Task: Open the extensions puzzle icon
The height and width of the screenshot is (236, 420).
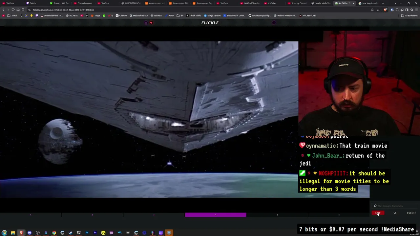Action: coord(397,10)
